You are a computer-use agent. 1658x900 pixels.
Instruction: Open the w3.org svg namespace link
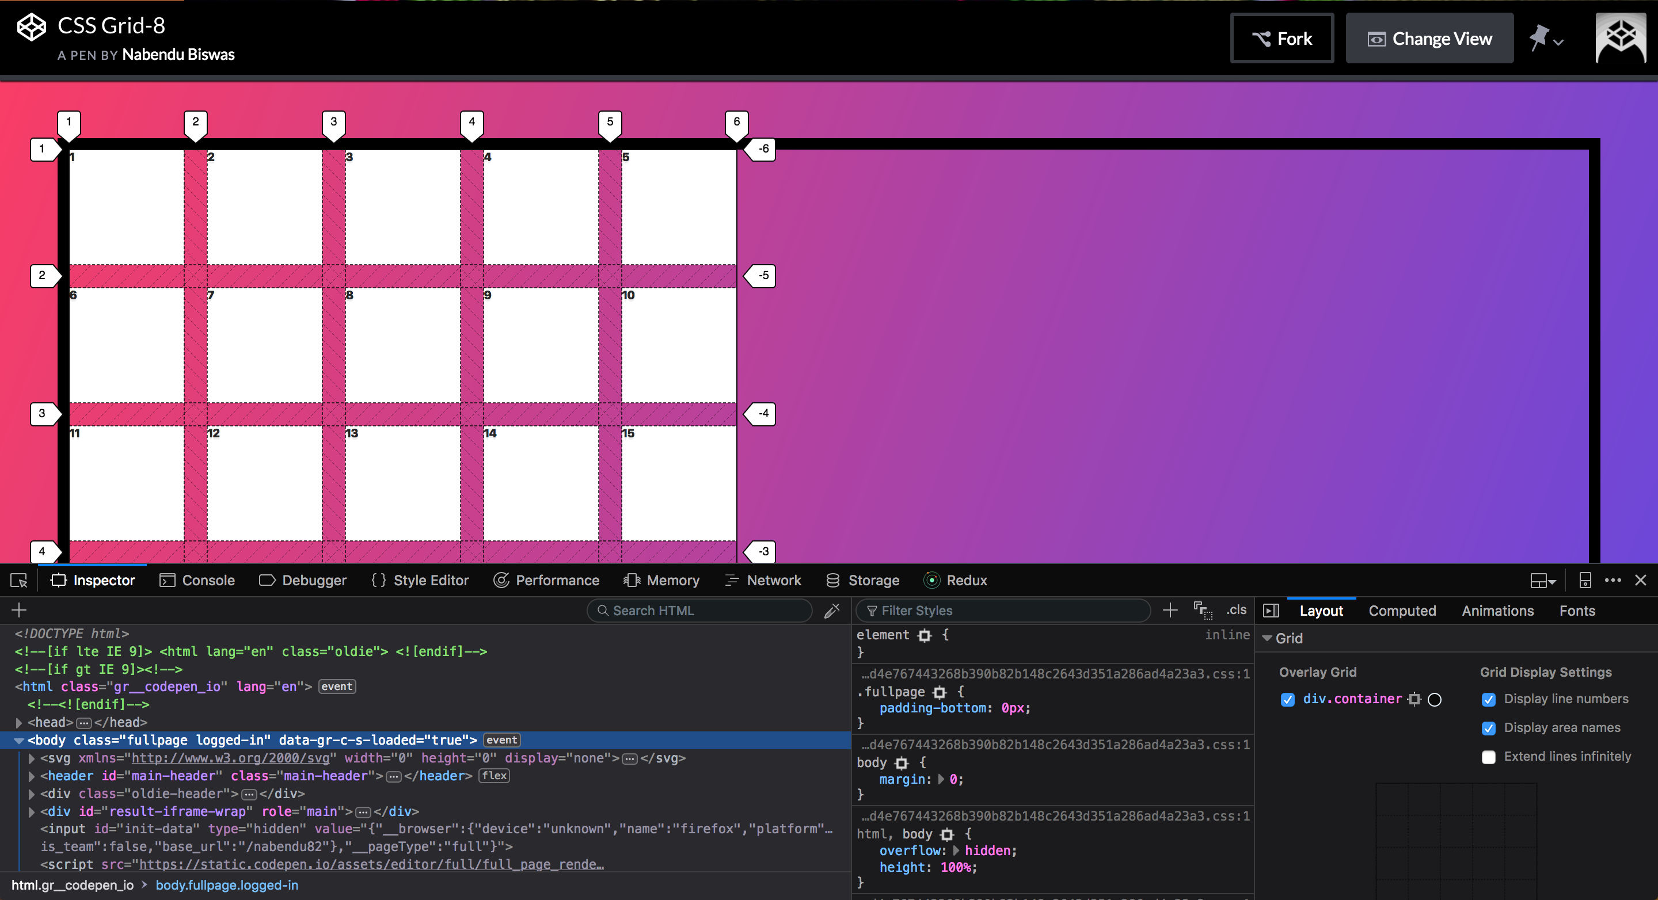[x=230, y=758]
